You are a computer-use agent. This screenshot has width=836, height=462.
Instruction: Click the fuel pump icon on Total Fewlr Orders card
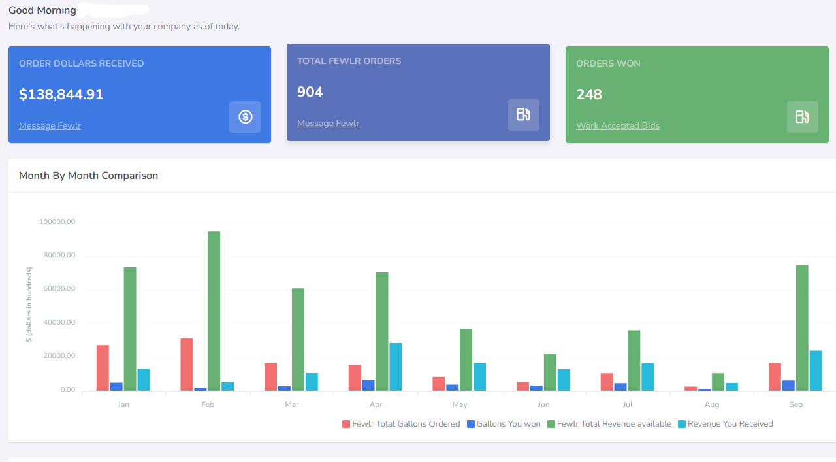point(524,115)
